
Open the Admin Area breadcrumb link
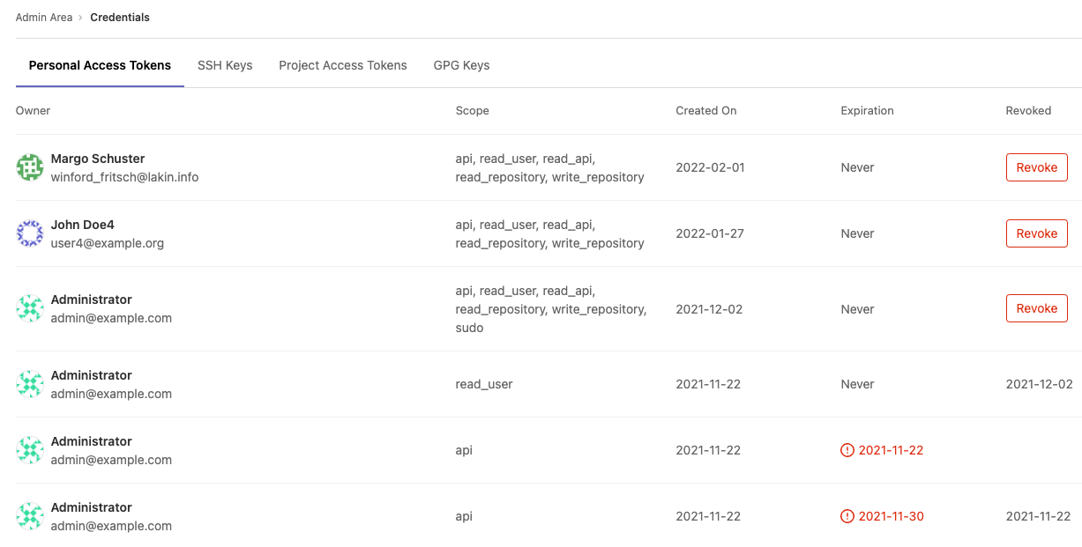click(x=44, y=17)
